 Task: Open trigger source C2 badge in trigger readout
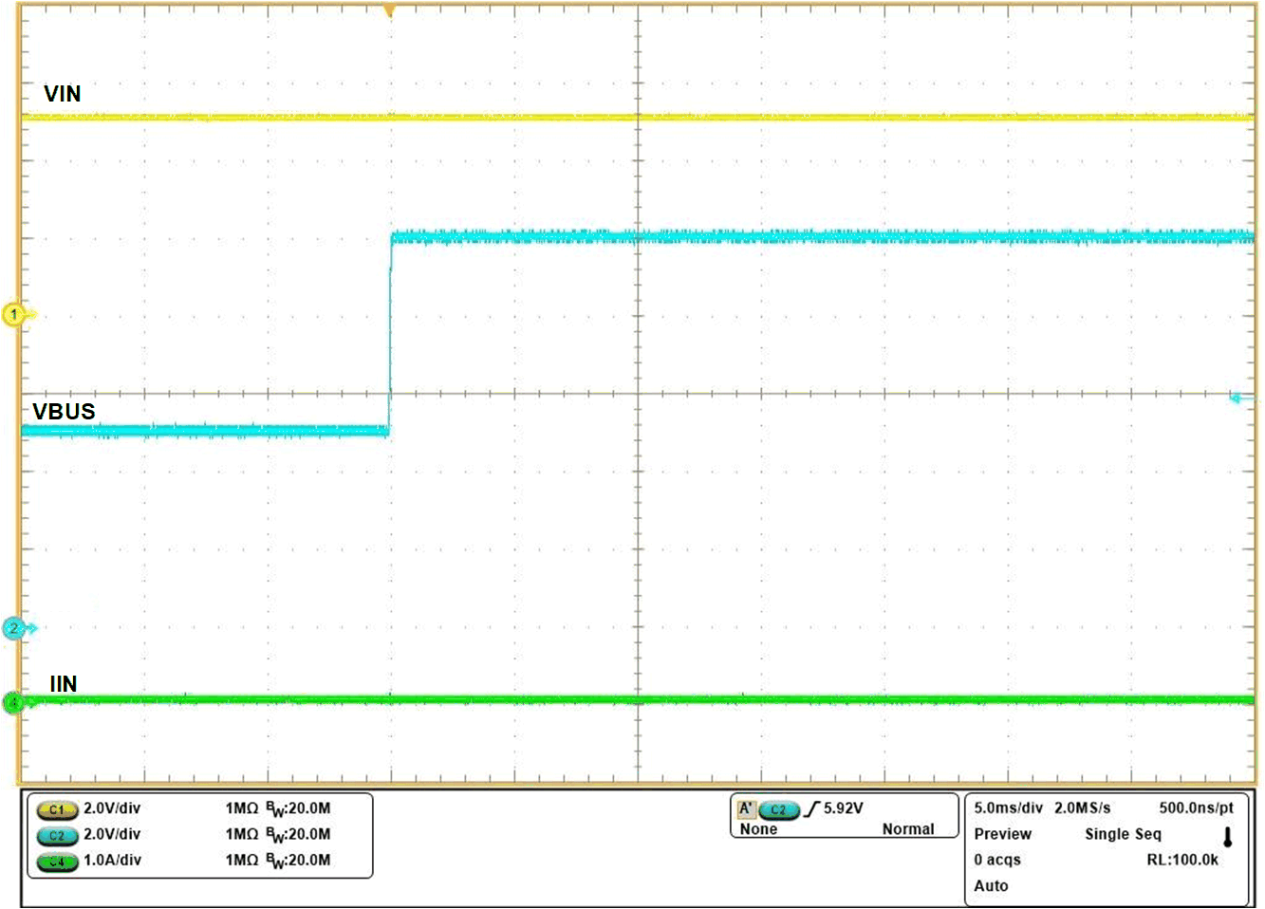pos(777,811)
